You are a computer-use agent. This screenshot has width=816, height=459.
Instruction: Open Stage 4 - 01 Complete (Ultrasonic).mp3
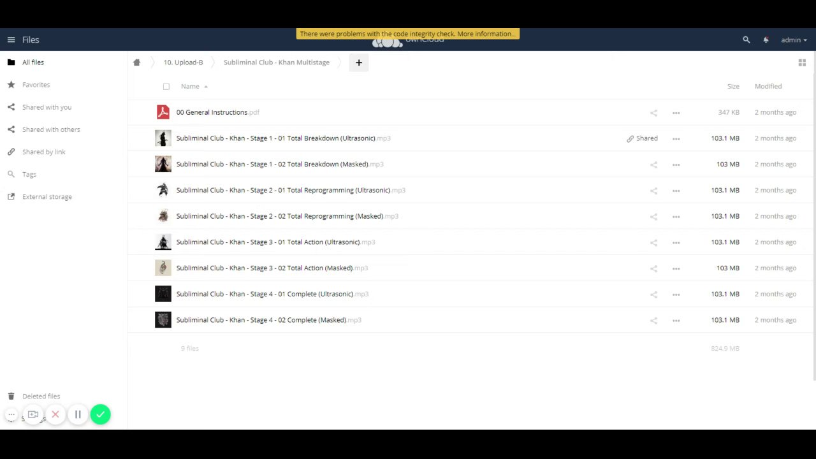pyautogui.click(x=272, y=294)
